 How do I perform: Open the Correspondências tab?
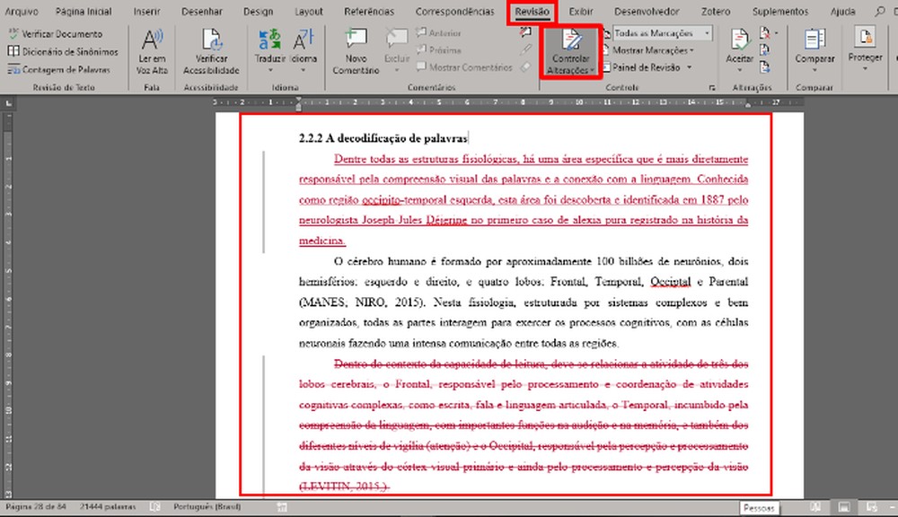(454, 12)
